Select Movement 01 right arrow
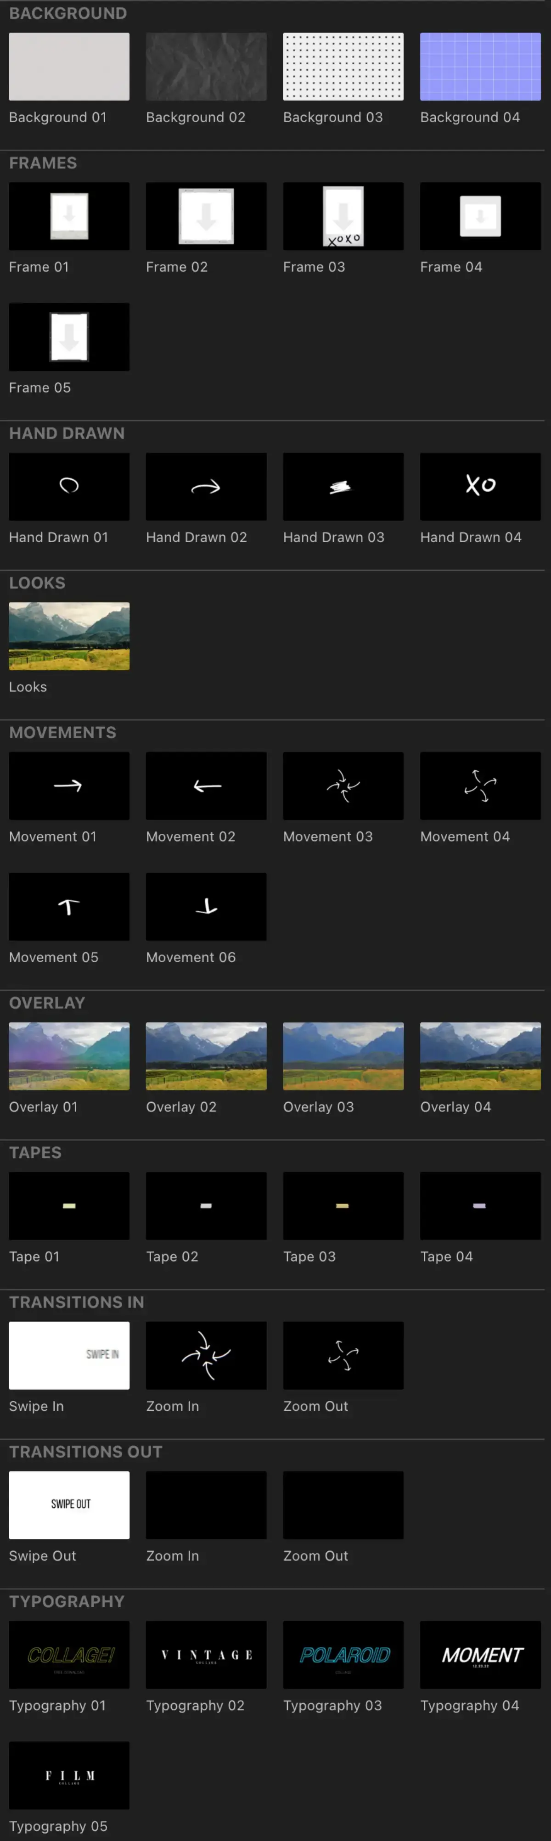 69,786
